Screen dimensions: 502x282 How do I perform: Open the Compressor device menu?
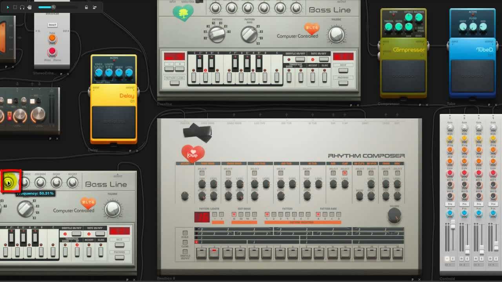pyautogui.click(x=420, y=105)
